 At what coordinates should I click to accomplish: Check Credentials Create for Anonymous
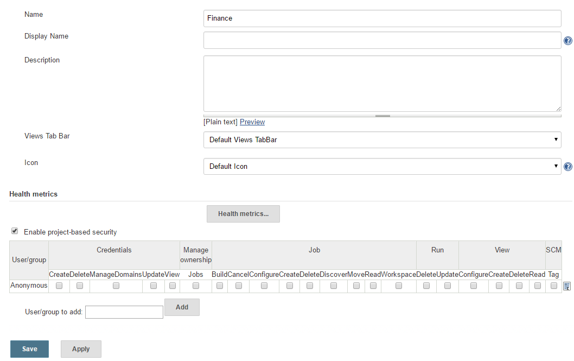(x=59, y=286)
